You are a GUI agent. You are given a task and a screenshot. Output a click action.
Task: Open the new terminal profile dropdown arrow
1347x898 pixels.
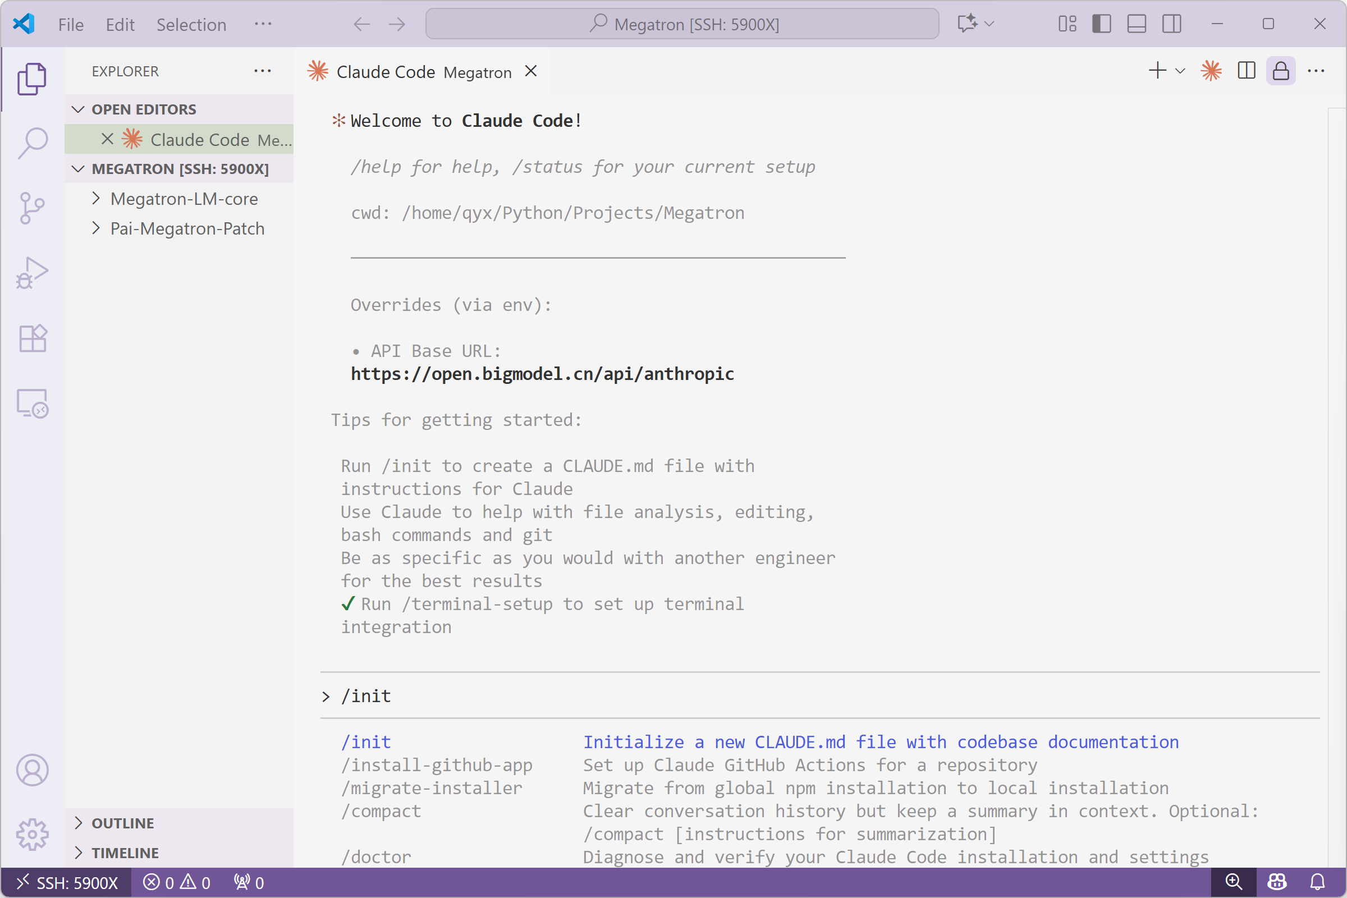[x=1180, y=71]
